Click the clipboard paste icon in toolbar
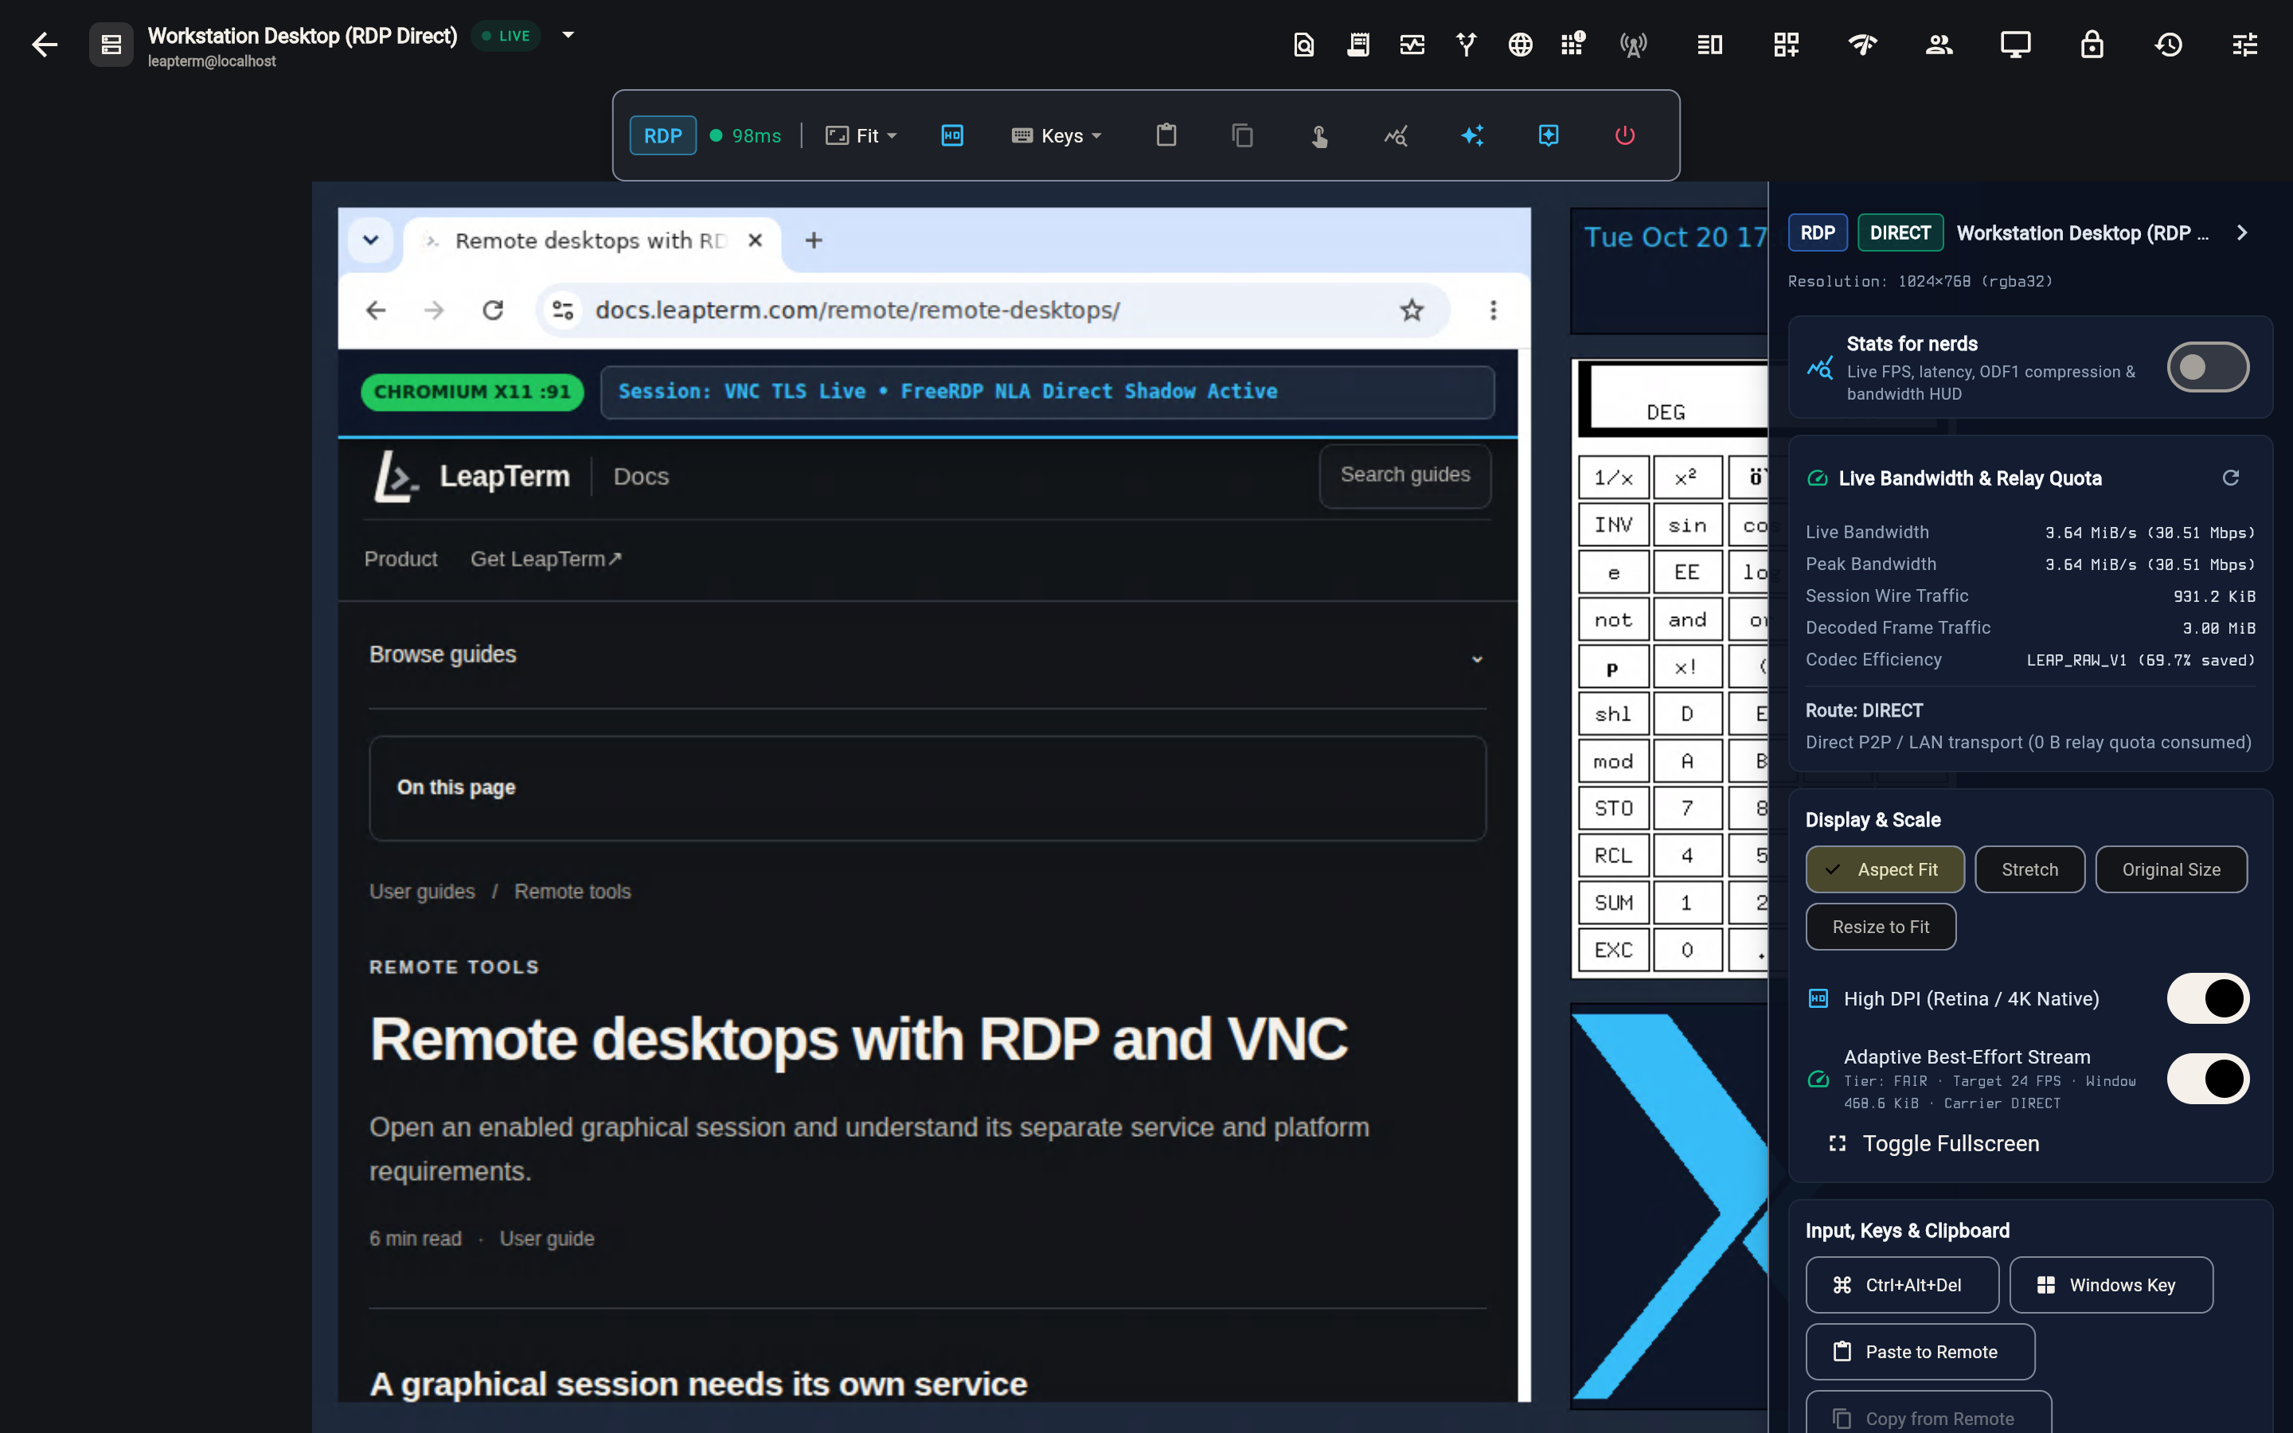Image resolution: width=2293 pixels, height=1433 pixels. click(x=1166, y=135)
